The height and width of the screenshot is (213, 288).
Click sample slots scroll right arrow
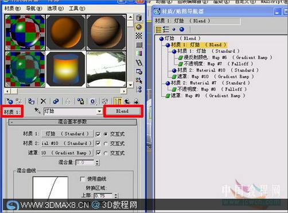click(124, 91)
